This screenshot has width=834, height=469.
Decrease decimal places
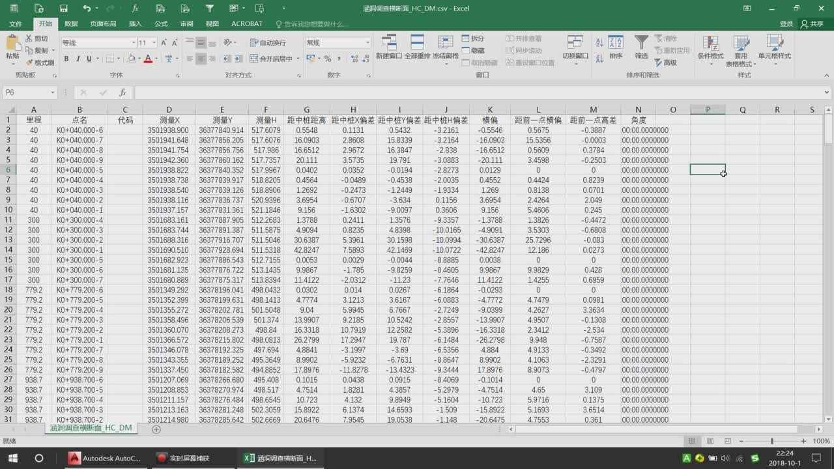tap(364, 59)
